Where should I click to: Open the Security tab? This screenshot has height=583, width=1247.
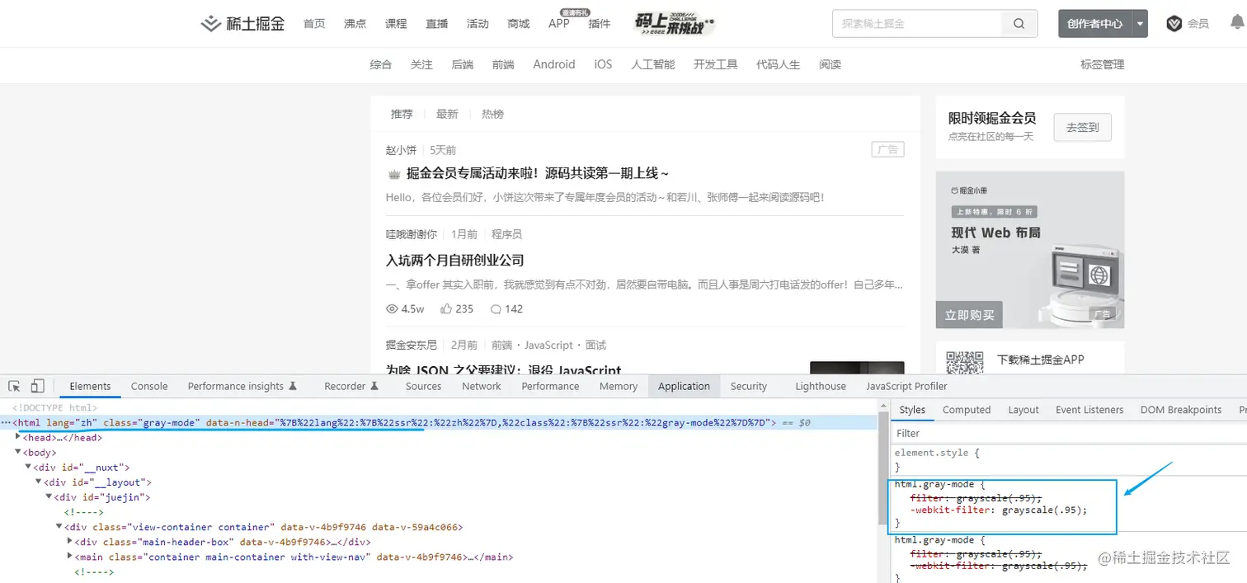coord(749,386)
